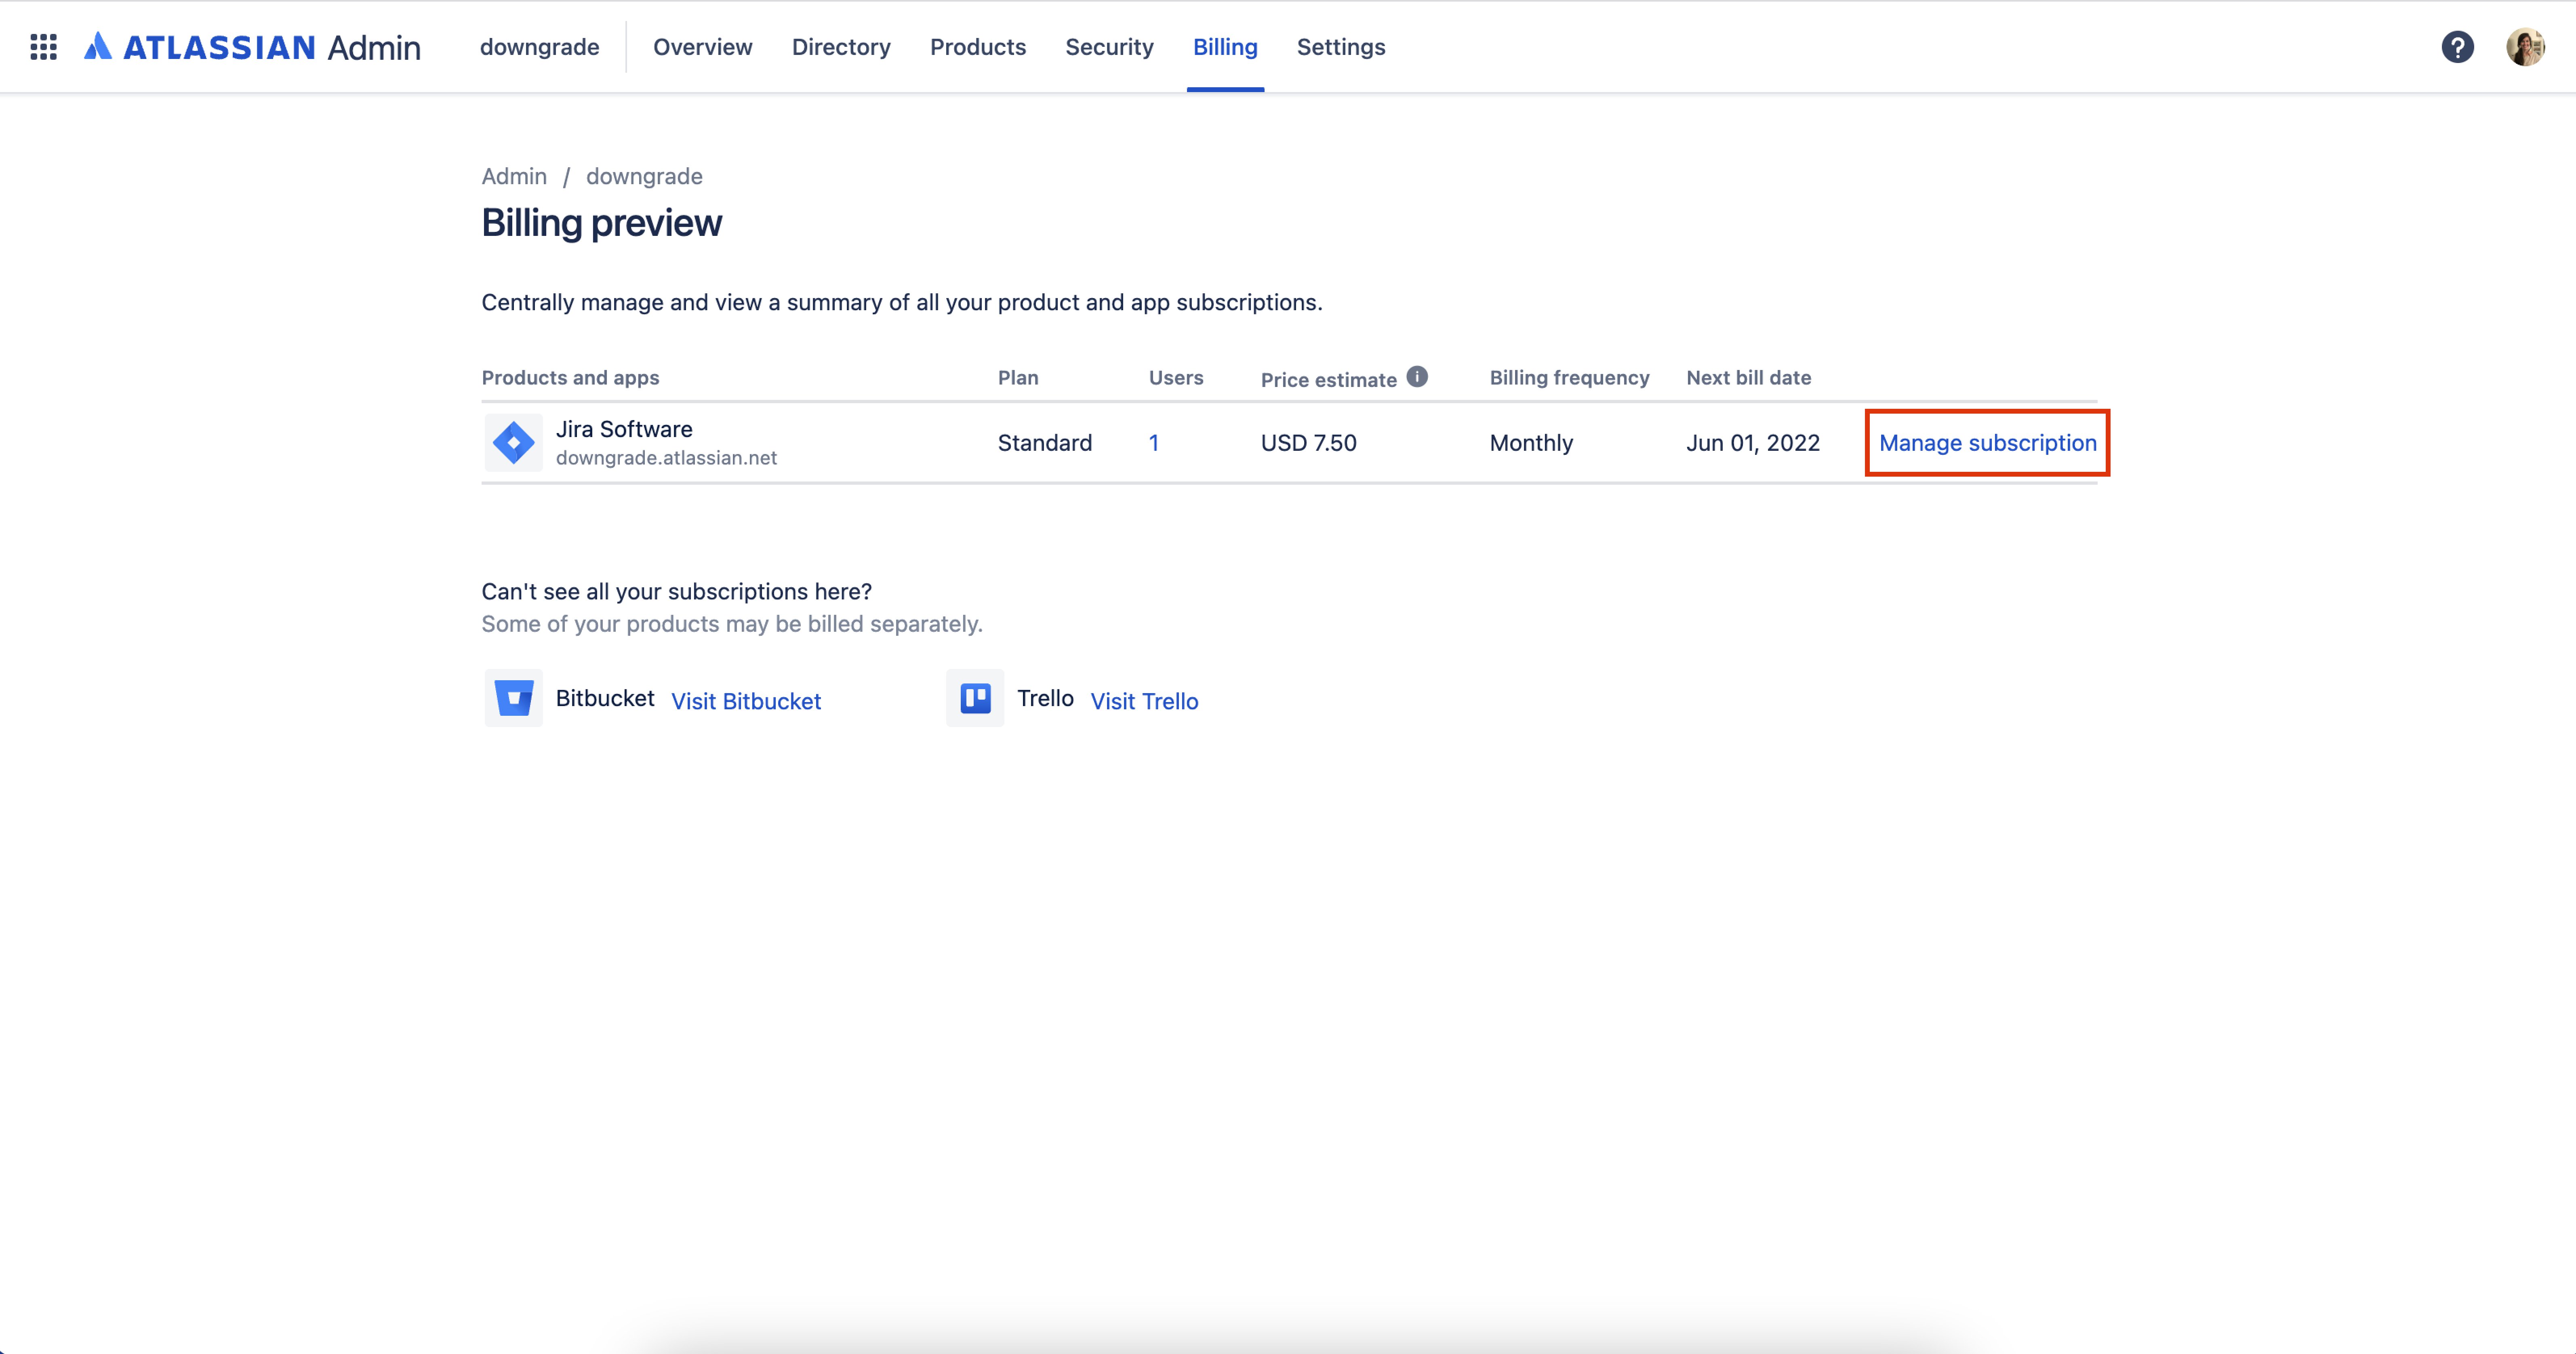Click the Price estimate info icon
This screenshot has height=1354, width=2576.
(x=1417, y=376)
